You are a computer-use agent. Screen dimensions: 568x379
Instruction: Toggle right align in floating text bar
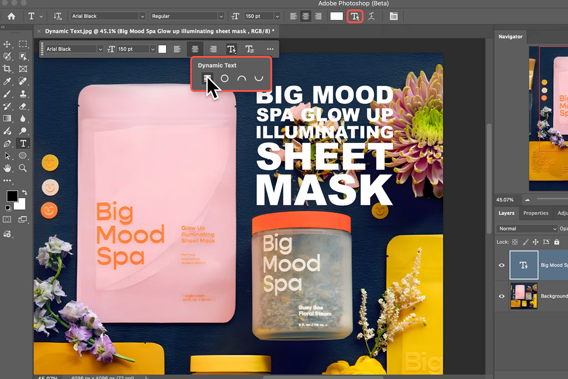coord(213,49)
